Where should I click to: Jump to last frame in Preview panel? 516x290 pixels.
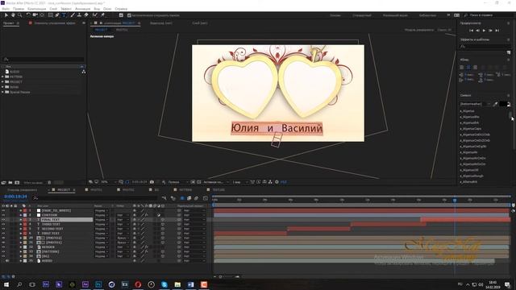[x=497, y=31]
